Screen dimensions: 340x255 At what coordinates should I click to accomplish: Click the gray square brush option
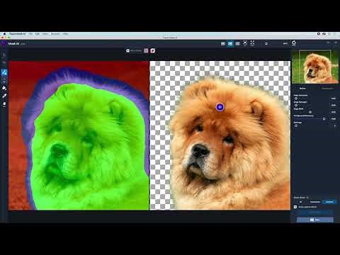tap(146, 50)
